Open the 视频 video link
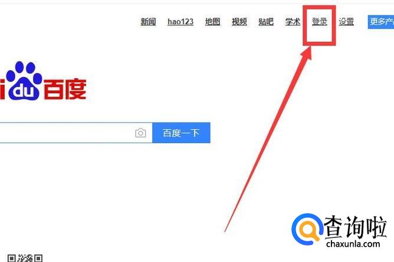394x262 pixels. pyautogui.click(x=239, y=22)
